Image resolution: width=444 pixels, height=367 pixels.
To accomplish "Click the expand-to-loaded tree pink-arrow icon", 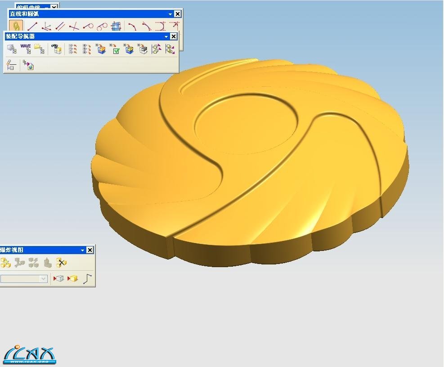I will click(156, 49).
